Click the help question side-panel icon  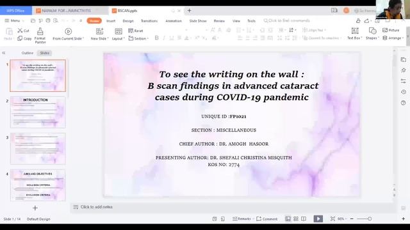404,103
